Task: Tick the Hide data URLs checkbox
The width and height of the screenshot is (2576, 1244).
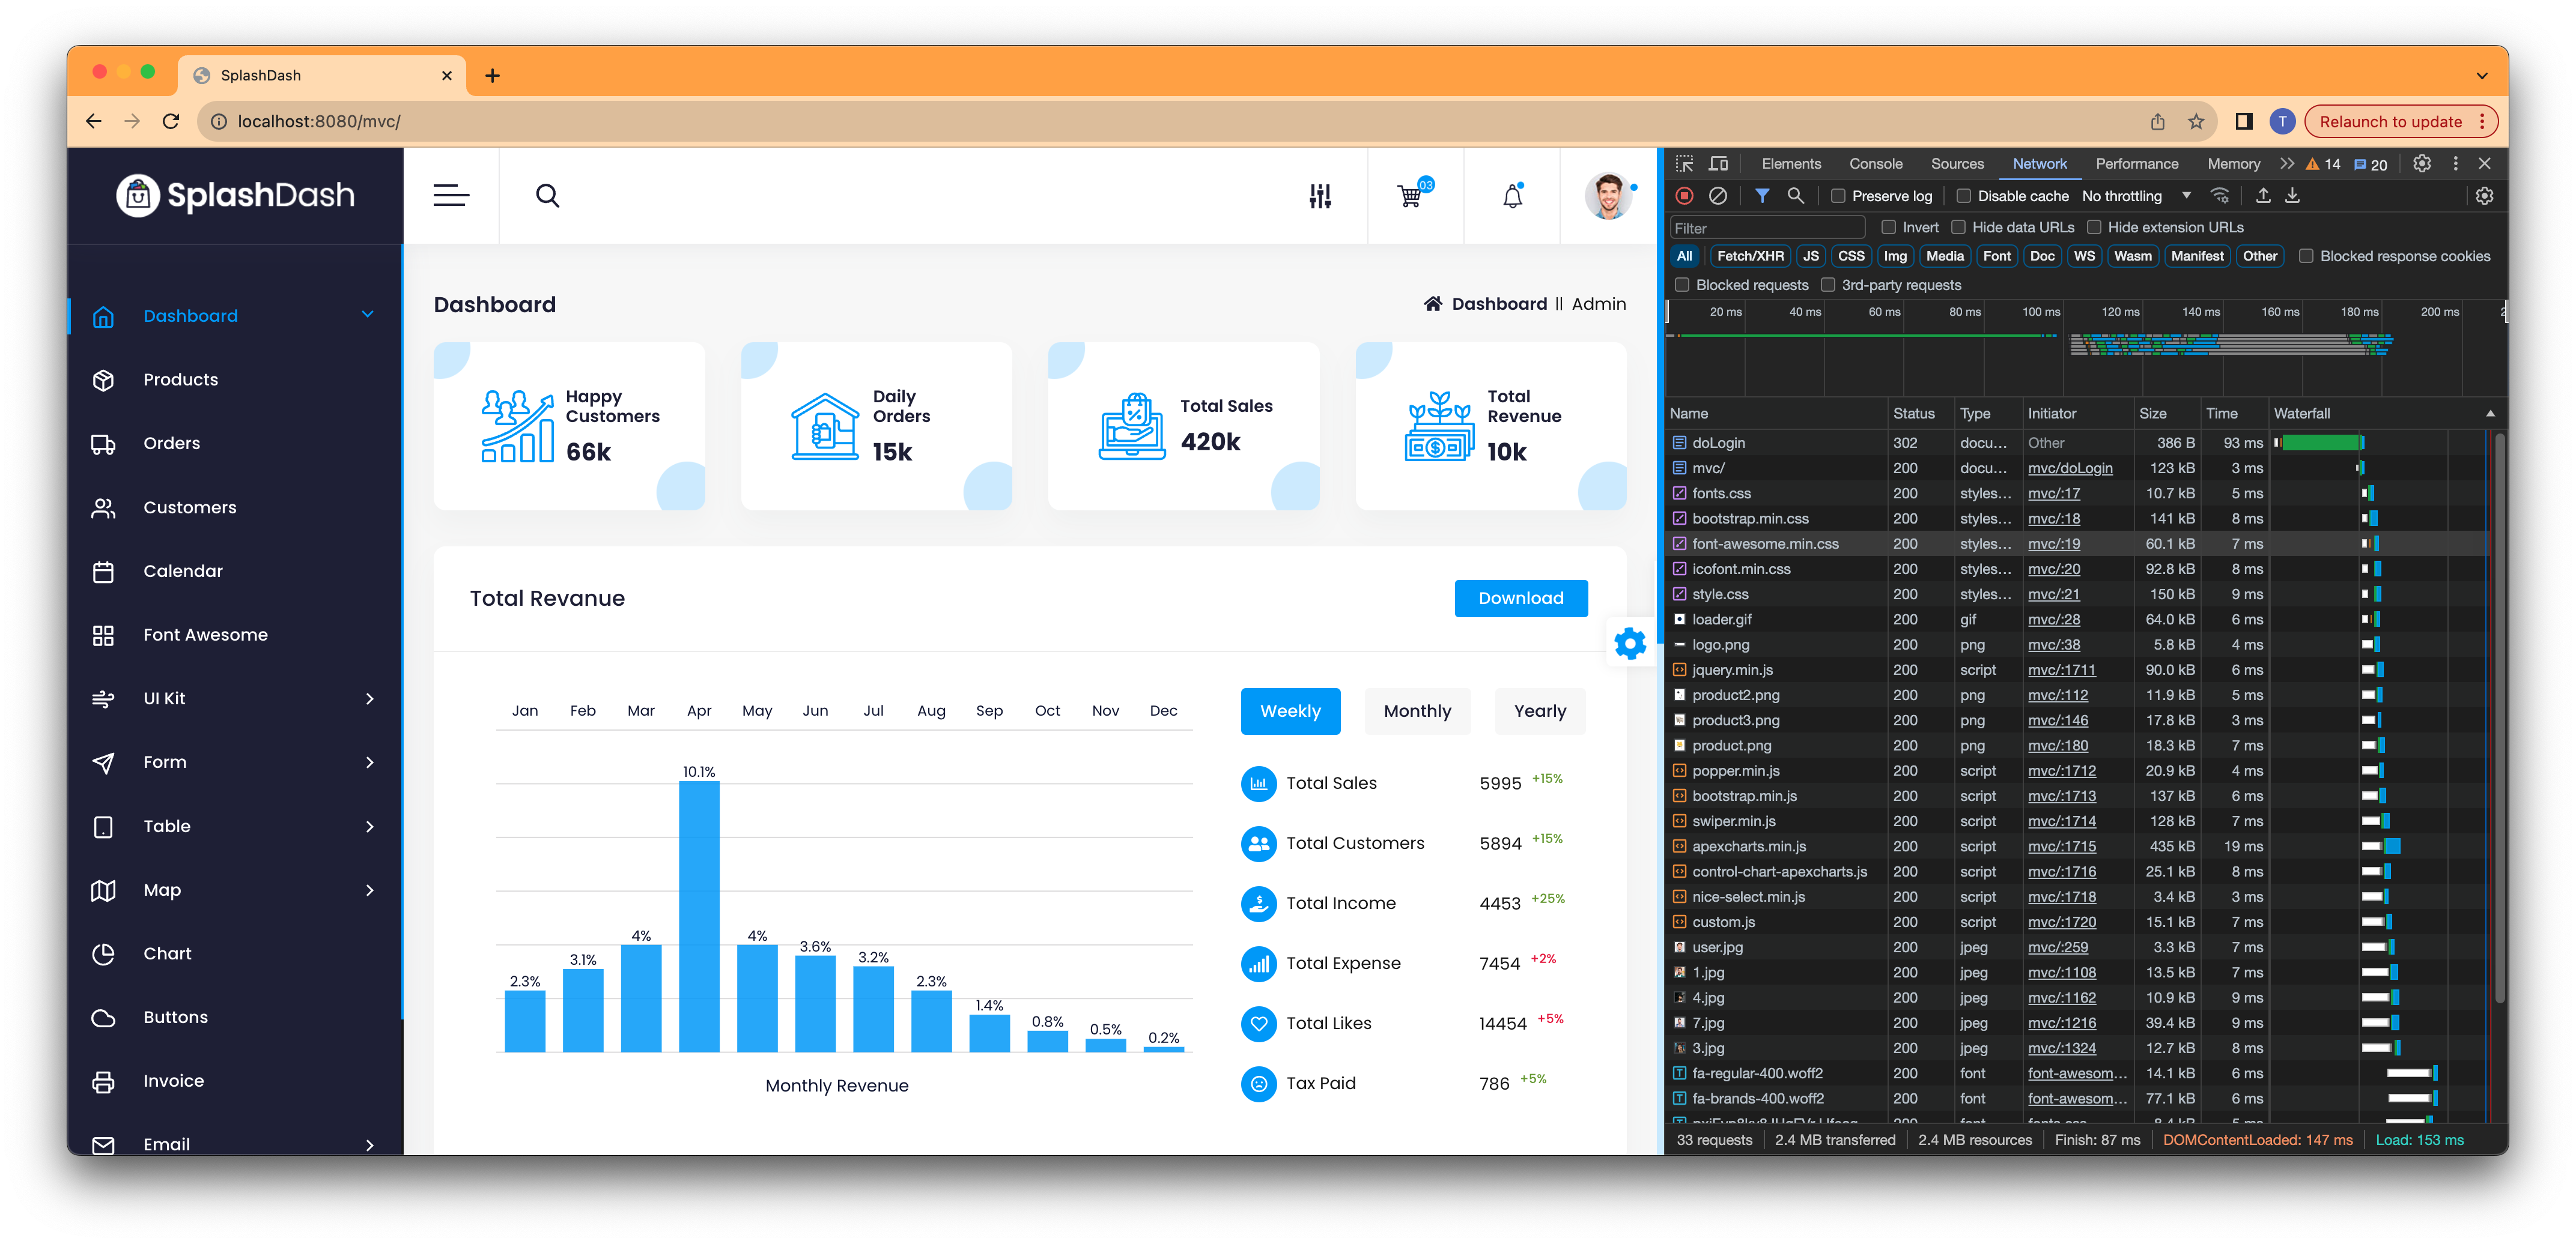Action: point(1959,228)
